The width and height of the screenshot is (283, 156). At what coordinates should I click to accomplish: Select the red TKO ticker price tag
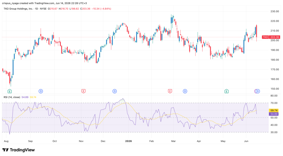[271, 37]
